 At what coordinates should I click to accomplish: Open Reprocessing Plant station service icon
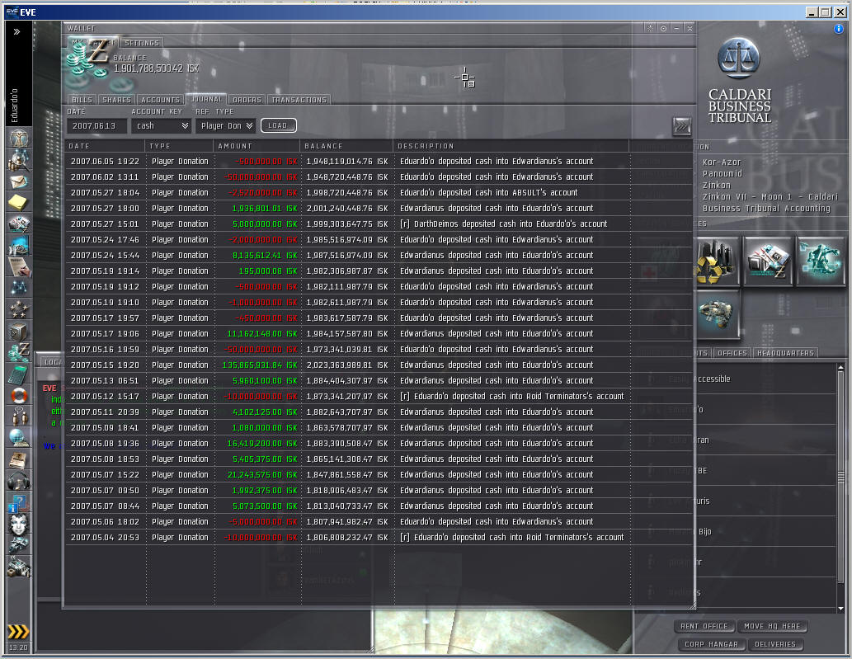(718, 261)
